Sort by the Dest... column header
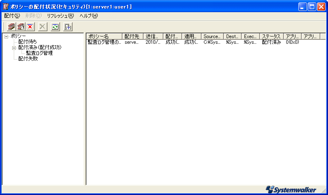This screenshot has width=328, height=195. click(x=233, y=36)
